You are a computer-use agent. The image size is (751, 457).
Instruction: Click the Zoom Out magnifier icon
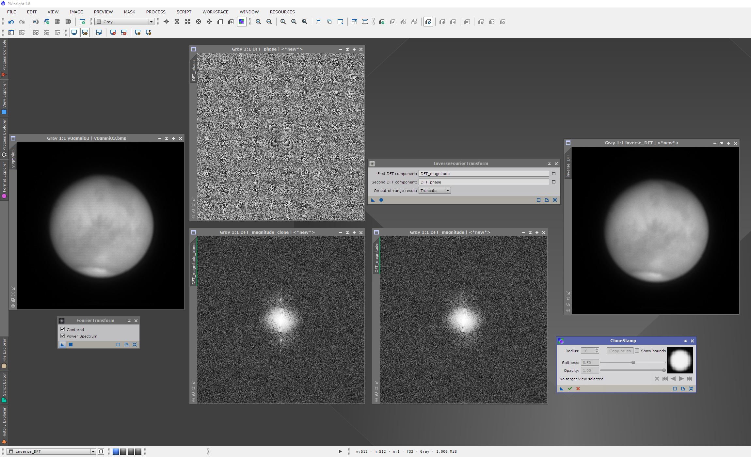pos(269,22)
